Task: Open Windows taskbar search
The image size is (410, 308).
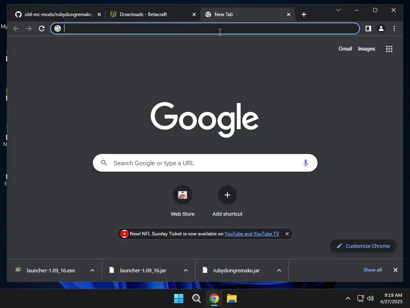Action: coord(196,298)
